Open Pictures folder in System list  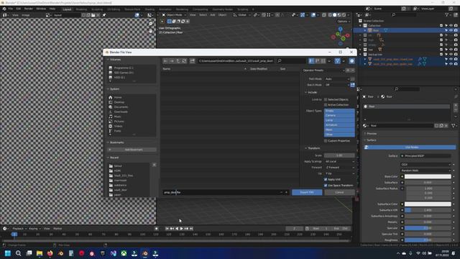(x=119, y=122)
